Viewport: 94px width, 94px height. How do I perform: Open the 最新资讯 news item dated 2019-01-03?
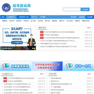53,44
